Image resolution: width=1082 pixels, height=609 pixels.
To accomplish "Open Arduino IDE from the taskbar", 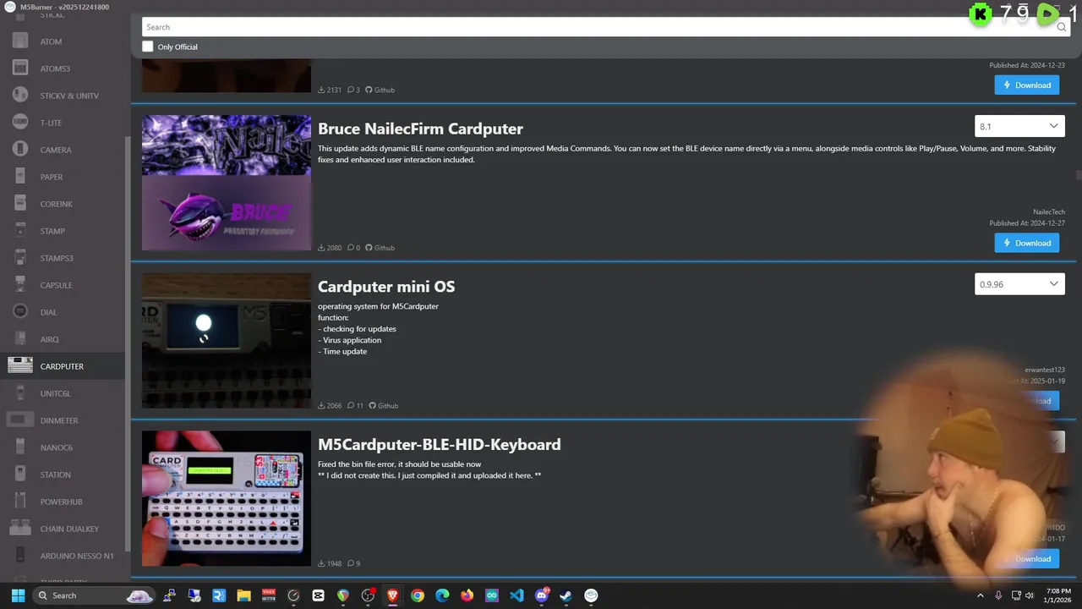I will [x=492, y=595].
